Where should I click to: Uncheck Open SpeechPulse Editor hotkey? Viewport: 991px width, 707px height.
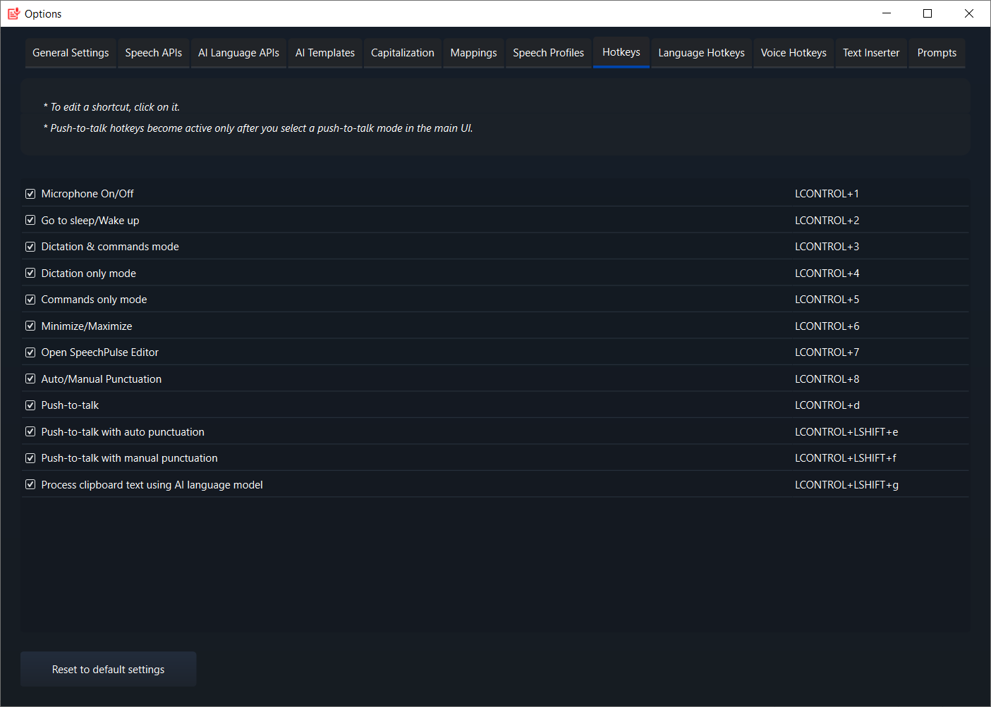[x=30, y=352]
